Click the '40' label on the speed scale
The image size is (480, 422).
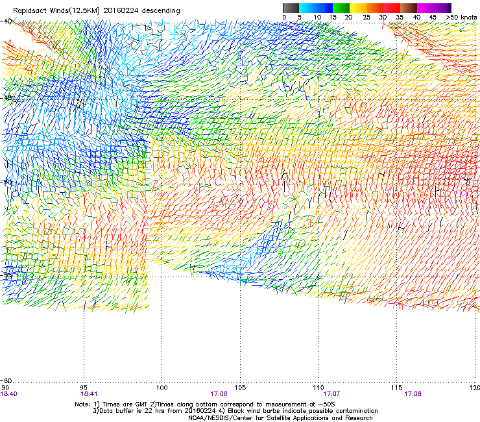416,18
